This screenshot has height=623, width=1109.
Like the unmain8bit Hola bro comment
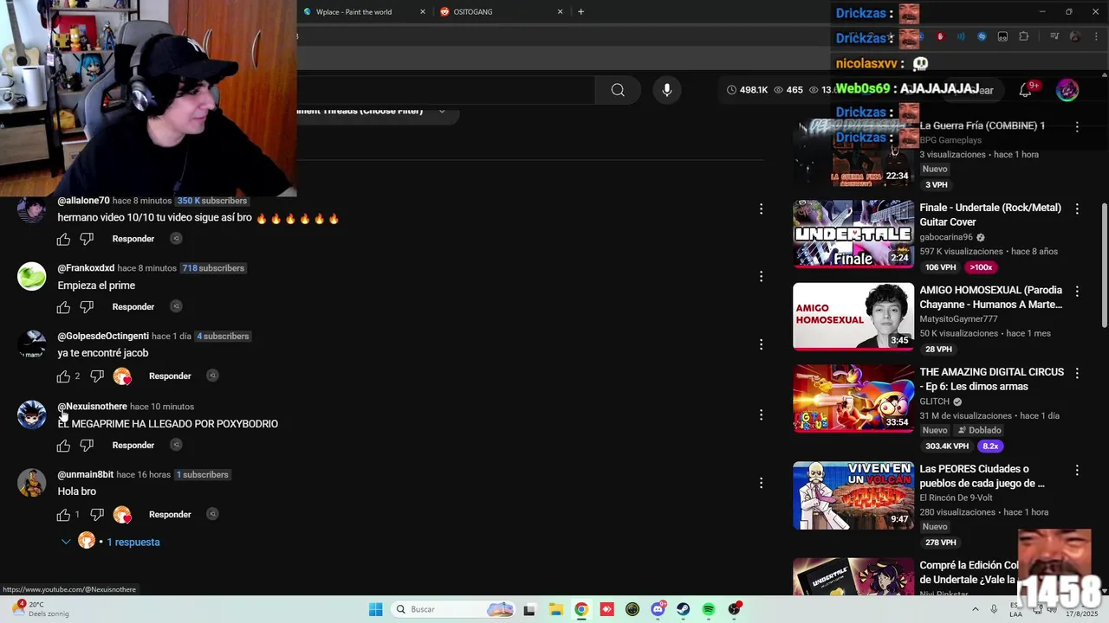pyautogui.click(x=63, y=515)
